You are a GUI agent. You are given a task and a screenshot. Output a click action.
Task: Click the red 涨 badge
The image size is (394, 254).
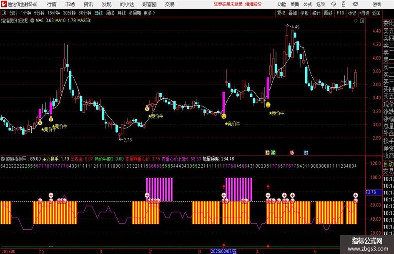pos(292,152)
